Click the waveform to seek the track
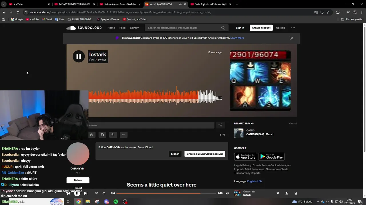Image resolution: width=366 pixels, height=205 pixels. click(155, 96)
